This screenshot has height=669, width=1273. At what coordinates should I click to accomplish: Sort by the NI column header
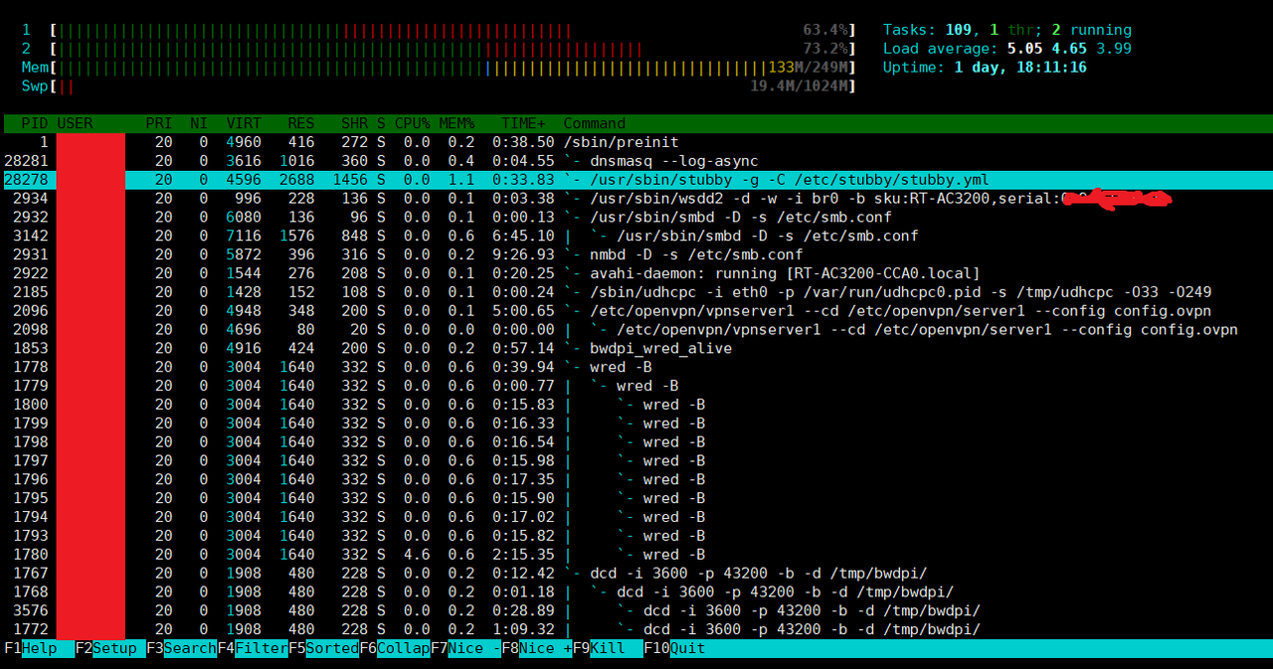pyautogui.click(x=199, y=123)
